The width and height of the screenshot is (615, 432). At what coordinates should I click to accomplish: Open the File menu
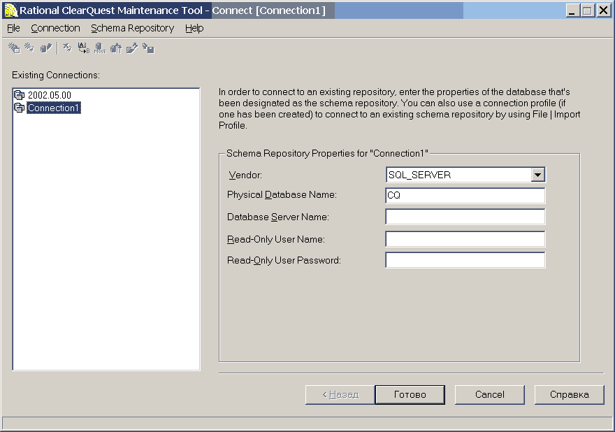[13, 28]
